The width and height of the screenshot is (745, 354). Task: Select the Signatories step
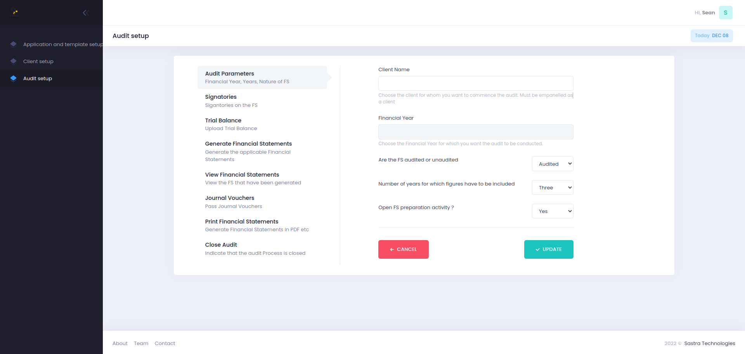click(231, 100)
